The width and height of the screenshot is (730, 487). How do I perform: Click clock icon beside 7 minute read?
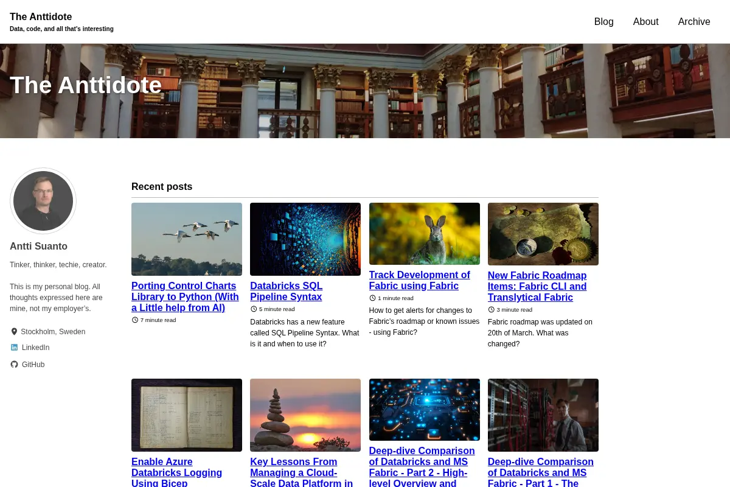tap(135, 320)
